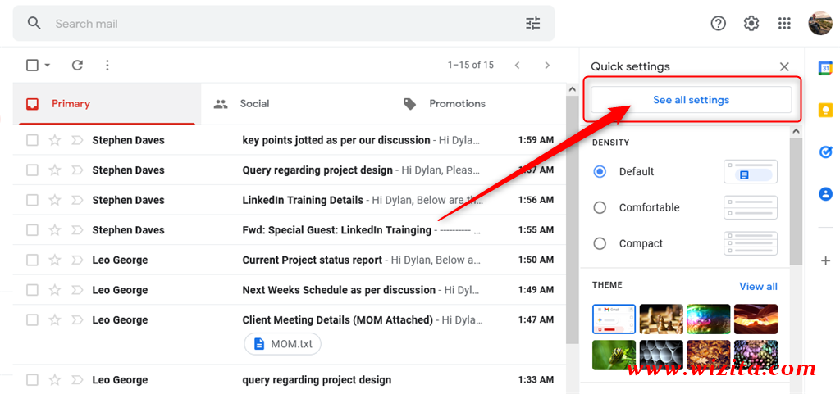840x394 pixels.
Task: Switch to the Primary tab
Action: point(107,104)
